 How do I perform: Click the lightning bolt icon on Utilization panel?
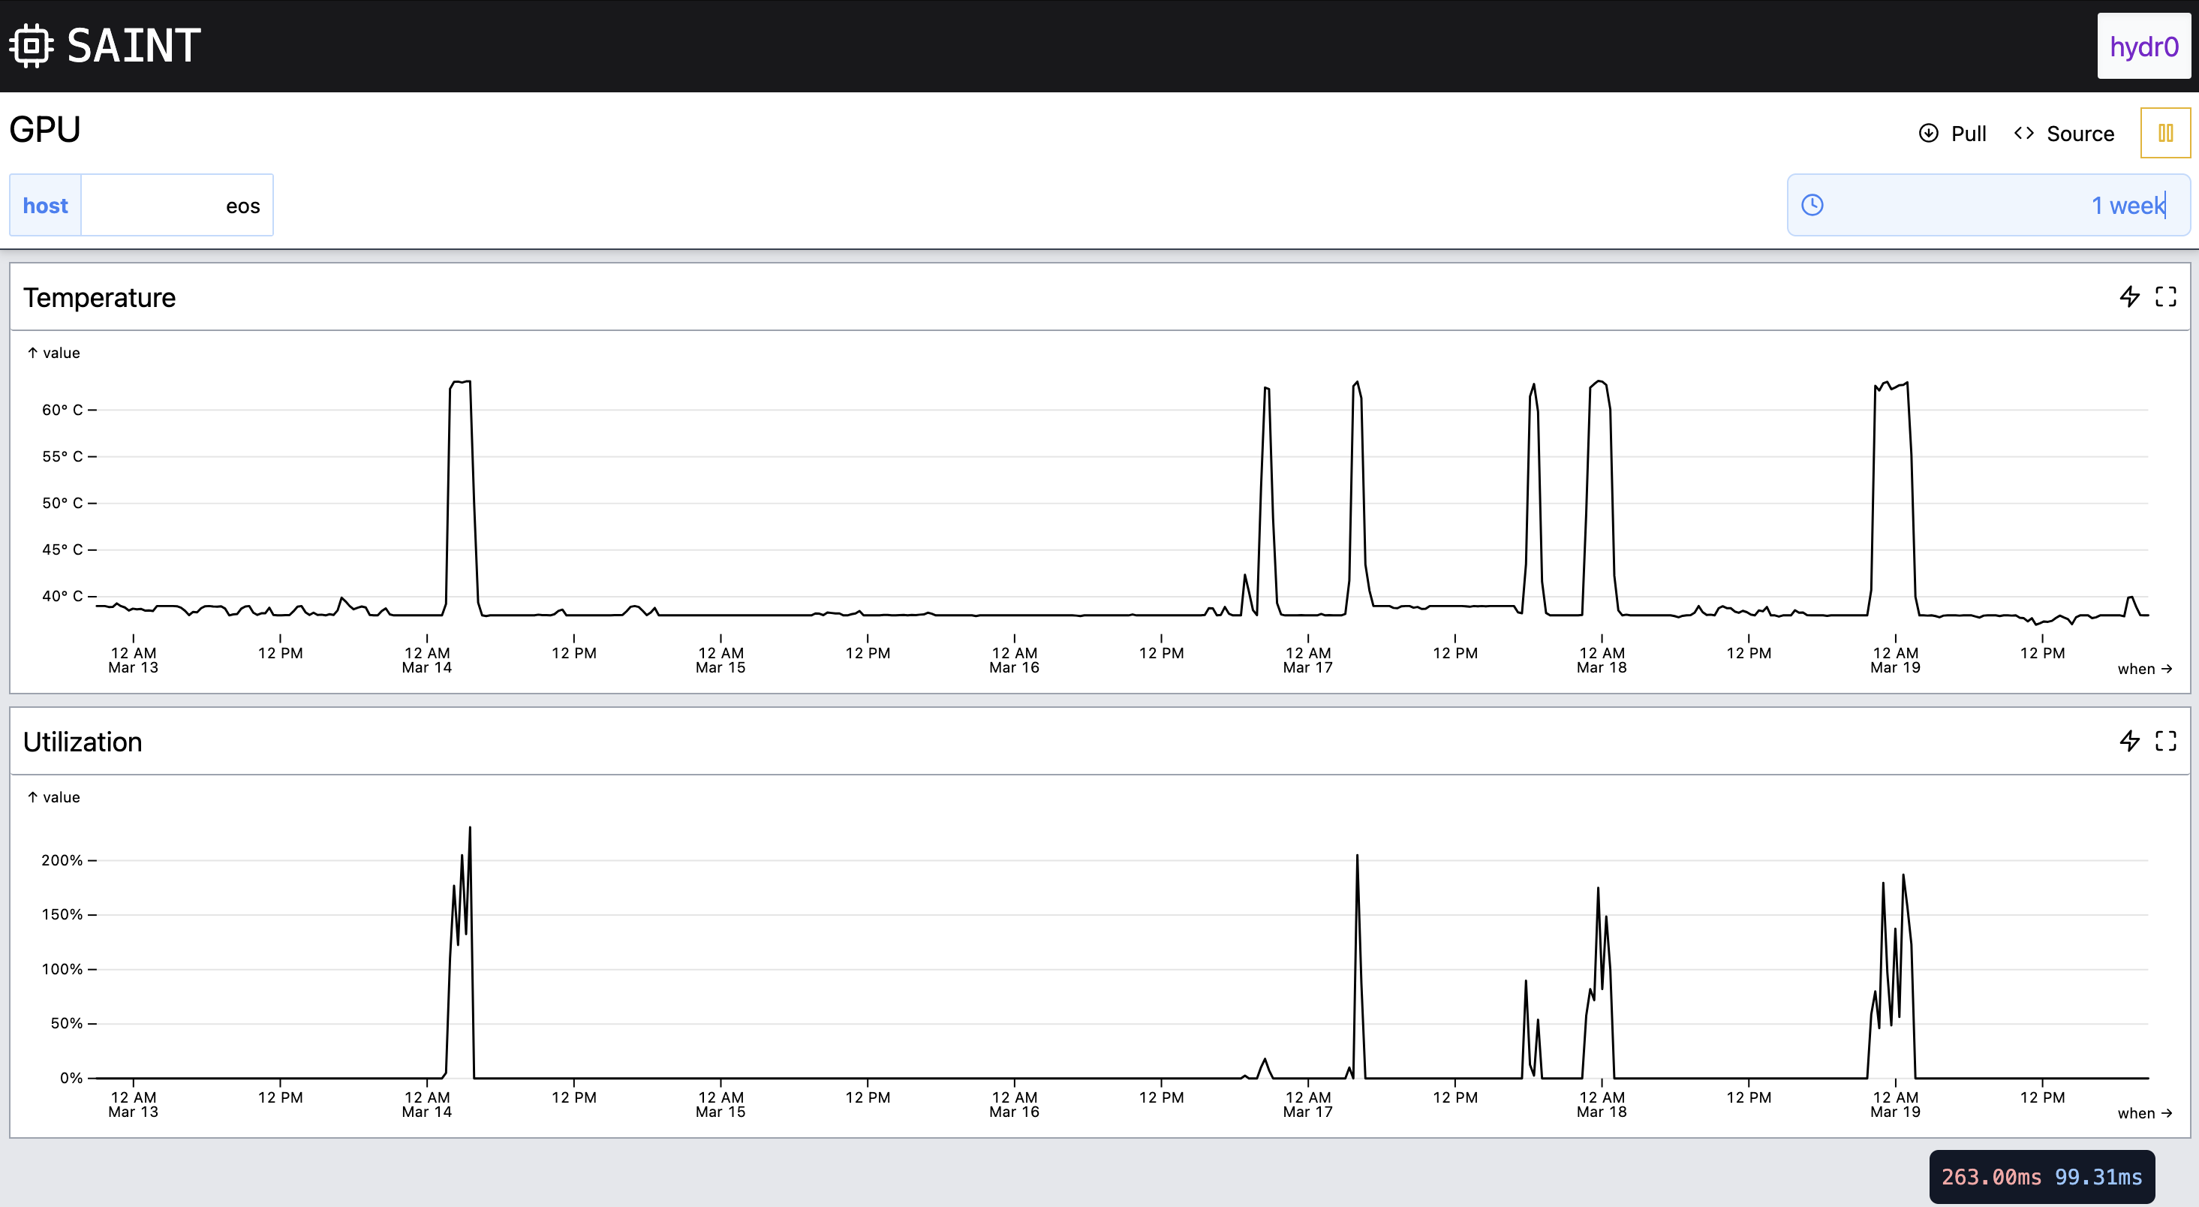2128,741
